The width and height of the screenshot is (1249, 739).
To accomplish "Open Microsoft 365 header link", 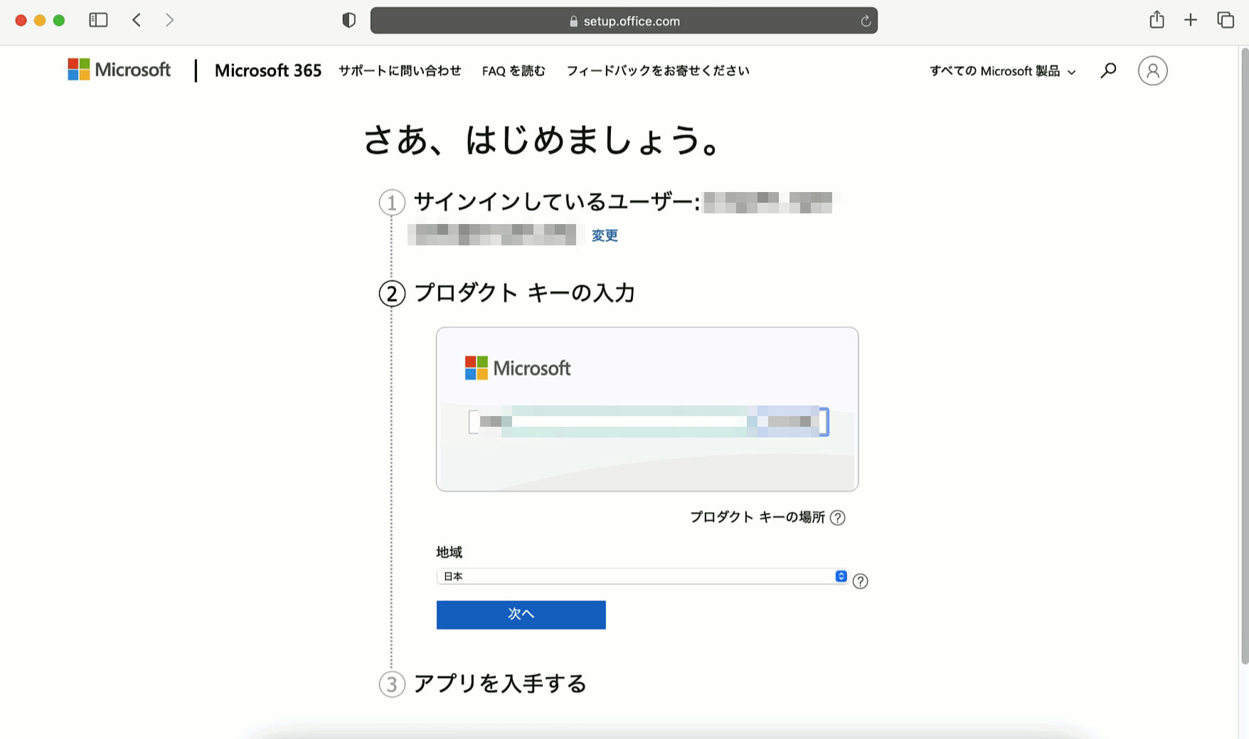I will coord(268,70).
